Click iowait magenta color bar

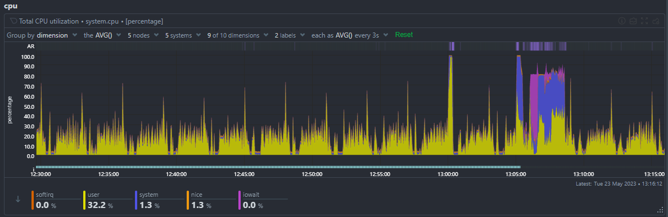pos(239,200)
